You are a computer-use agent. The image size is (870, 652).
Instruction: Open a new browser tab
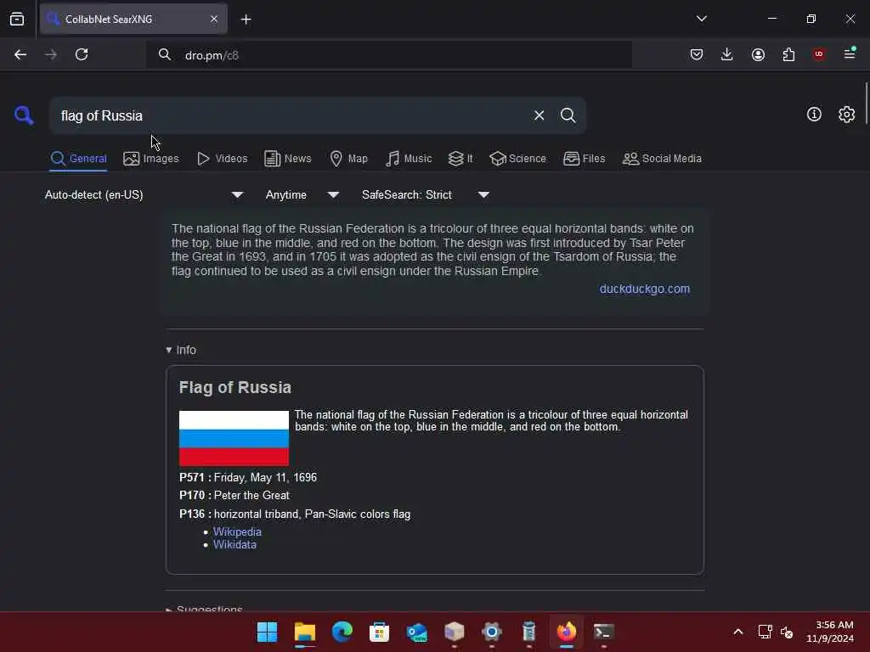[246, 20]
